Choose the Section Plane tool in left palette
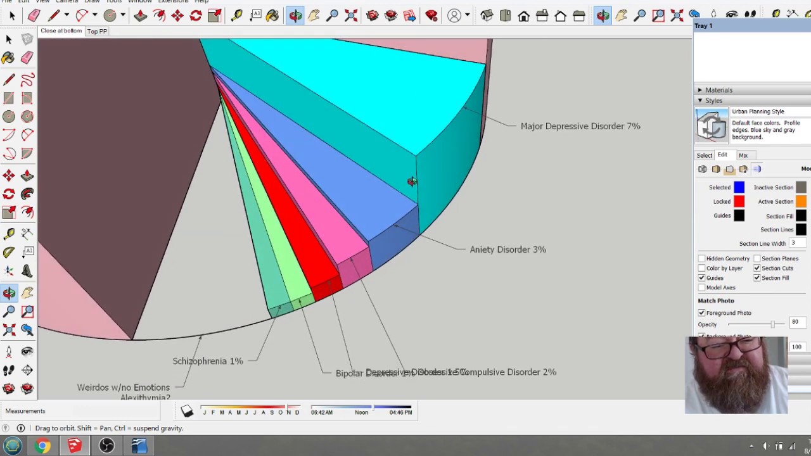This screenshot has width=811, height=456. [27, 370]
